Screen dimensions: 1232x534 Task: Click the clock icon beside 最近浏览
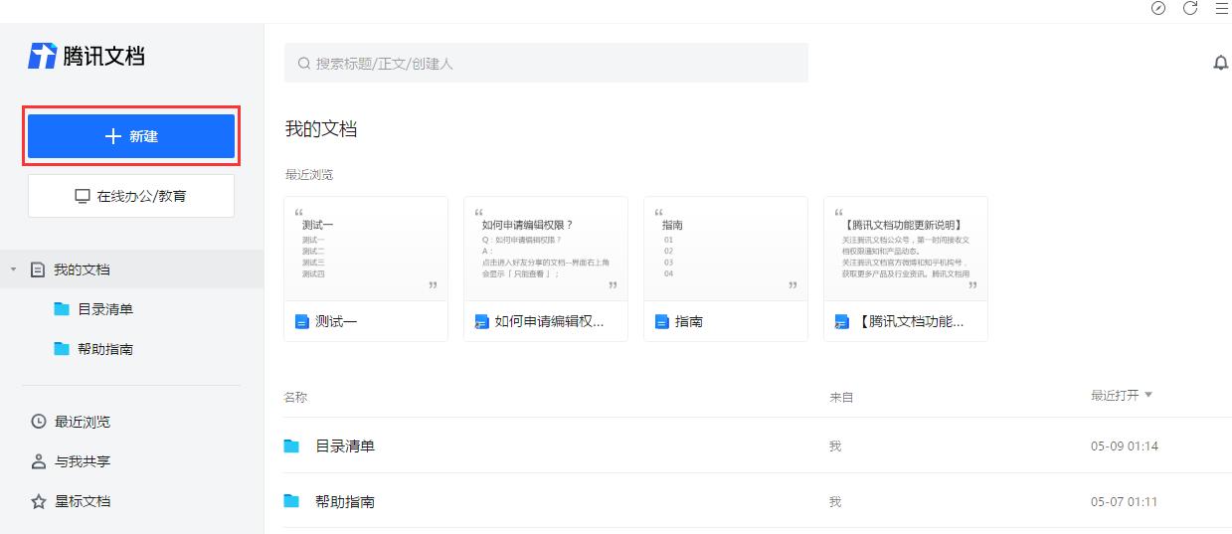(39, 422)
